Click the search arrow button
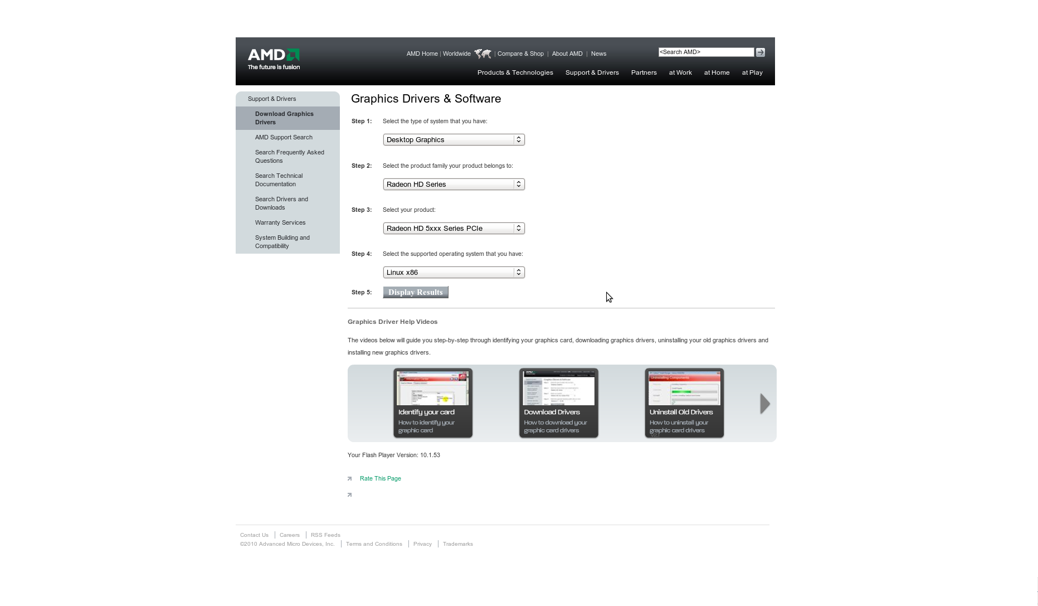 click(x=760, y=52)
